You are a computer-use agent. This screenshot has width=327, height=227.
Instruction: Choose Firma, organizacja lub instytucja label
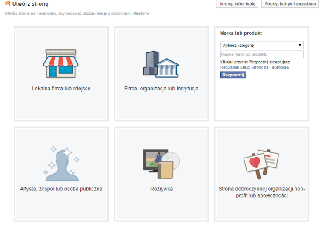[161, 89]
